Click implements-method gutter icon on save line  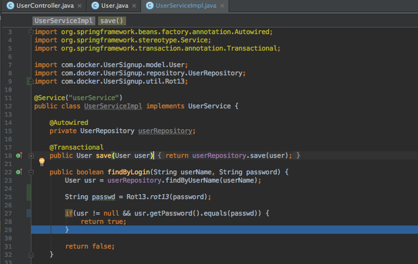19,156
